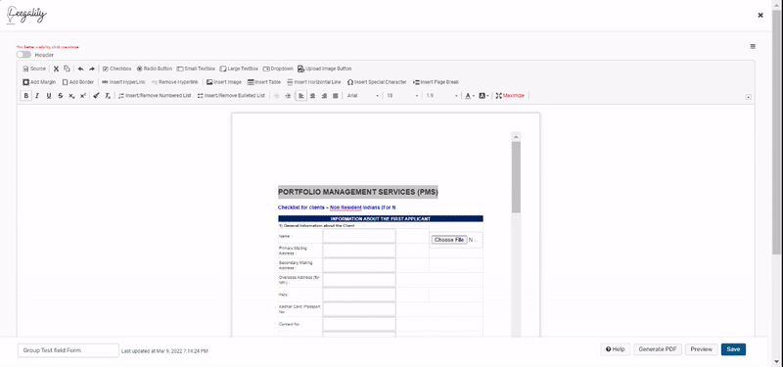Open the text color picker
783x367 pixels.
click(470, 95)
